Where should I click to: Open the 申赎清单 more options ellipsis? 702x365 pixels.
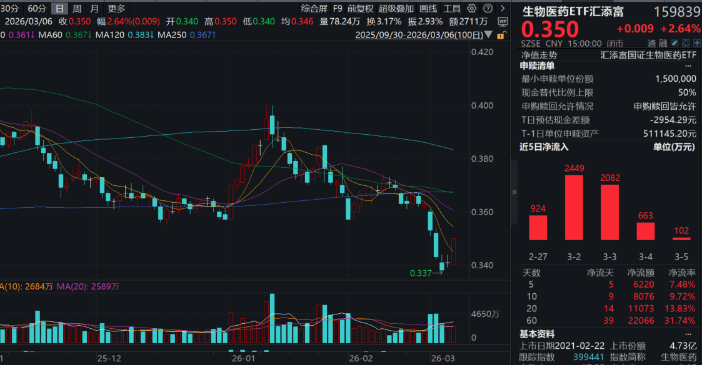688,66
